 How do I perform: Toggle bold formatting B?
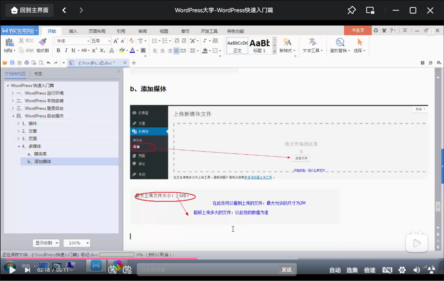click(58, 50)
